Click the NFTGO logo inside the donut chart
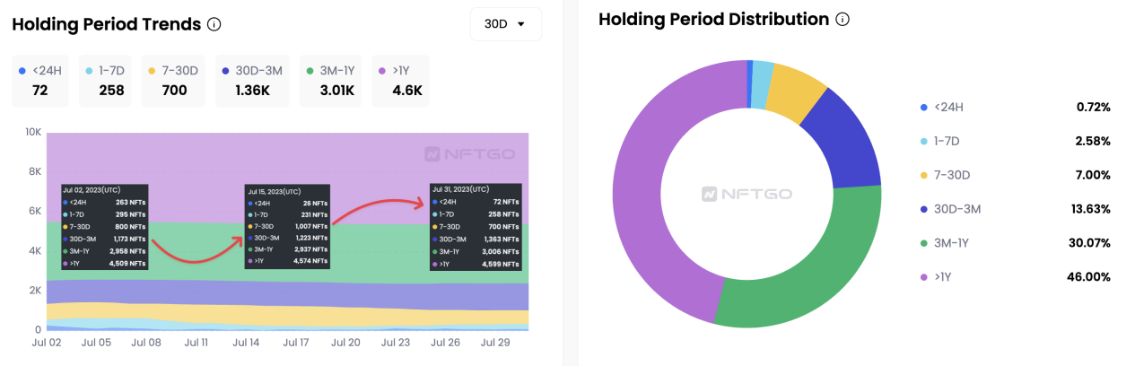Screen dimensions: 1135x366 (747, 194)
